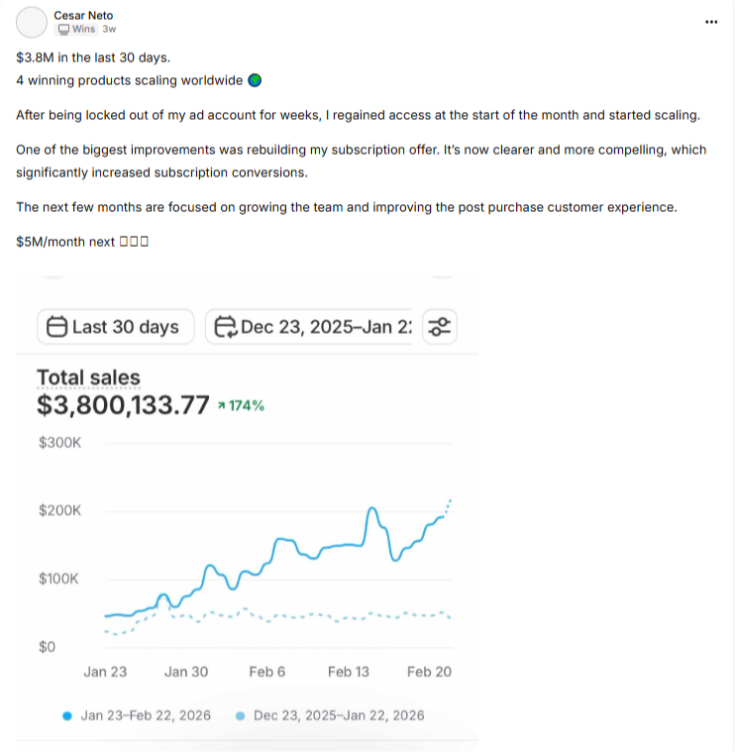Toggle the Jan 23–Feb 22, 2026 legend series
Viewport: 735px width, 752px height.
coord(145,715)
